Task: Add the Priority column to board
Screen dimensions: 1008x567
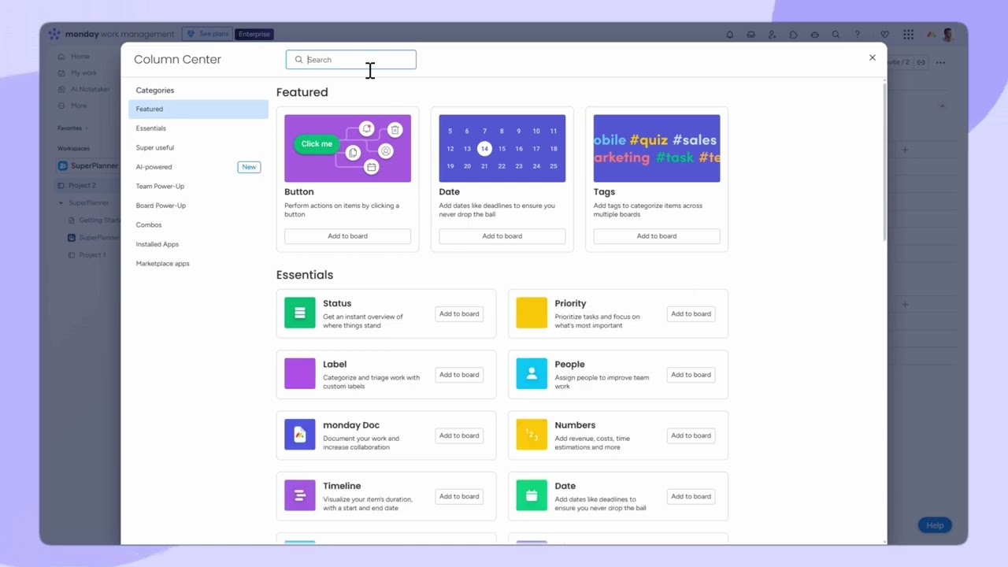Action: coord(691,313)
